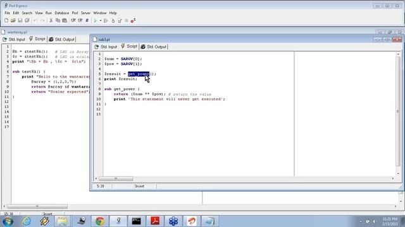
Task: Click the horizontal scrollbar thumb in sub3.pl
Action: pos(116,178)
